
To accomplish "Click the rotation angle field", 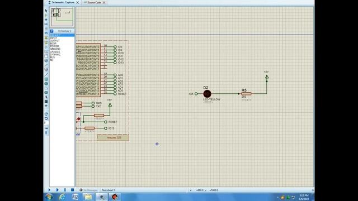I will click(46, 123).
